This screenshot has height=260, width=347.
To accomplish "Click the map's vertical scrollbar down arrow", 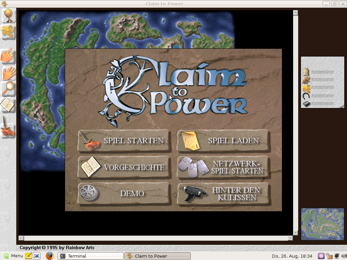I will (295, 233).
